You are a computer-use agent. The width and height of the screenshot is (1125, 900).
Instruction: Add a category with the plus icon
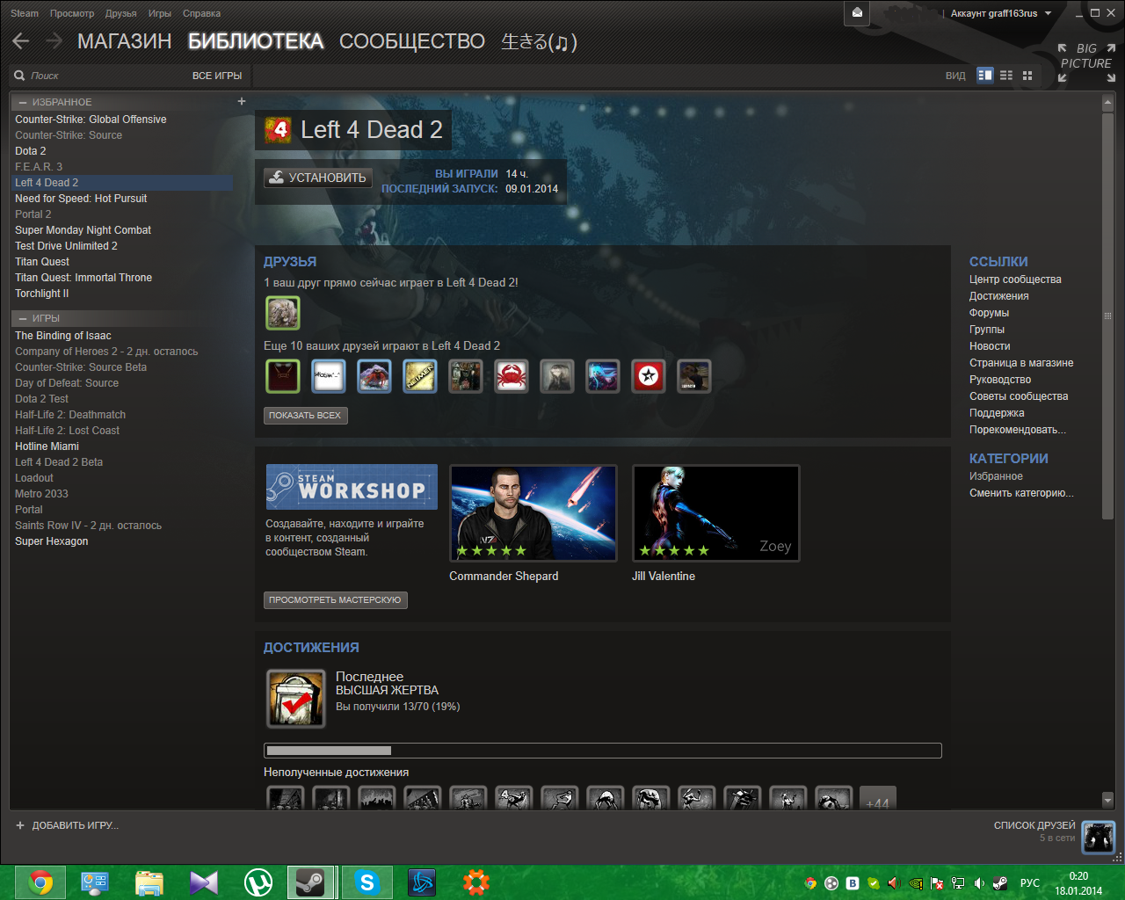tap(242, 101)
